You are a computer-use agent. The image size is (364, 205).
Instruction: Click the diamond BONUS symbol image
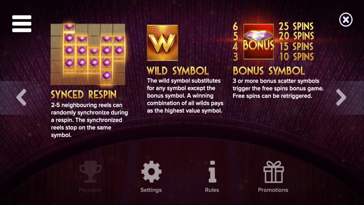click(259, 42)
